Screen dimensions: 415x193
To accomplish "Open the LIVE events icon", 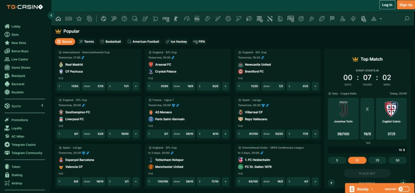I will click(x=68, y=19).
